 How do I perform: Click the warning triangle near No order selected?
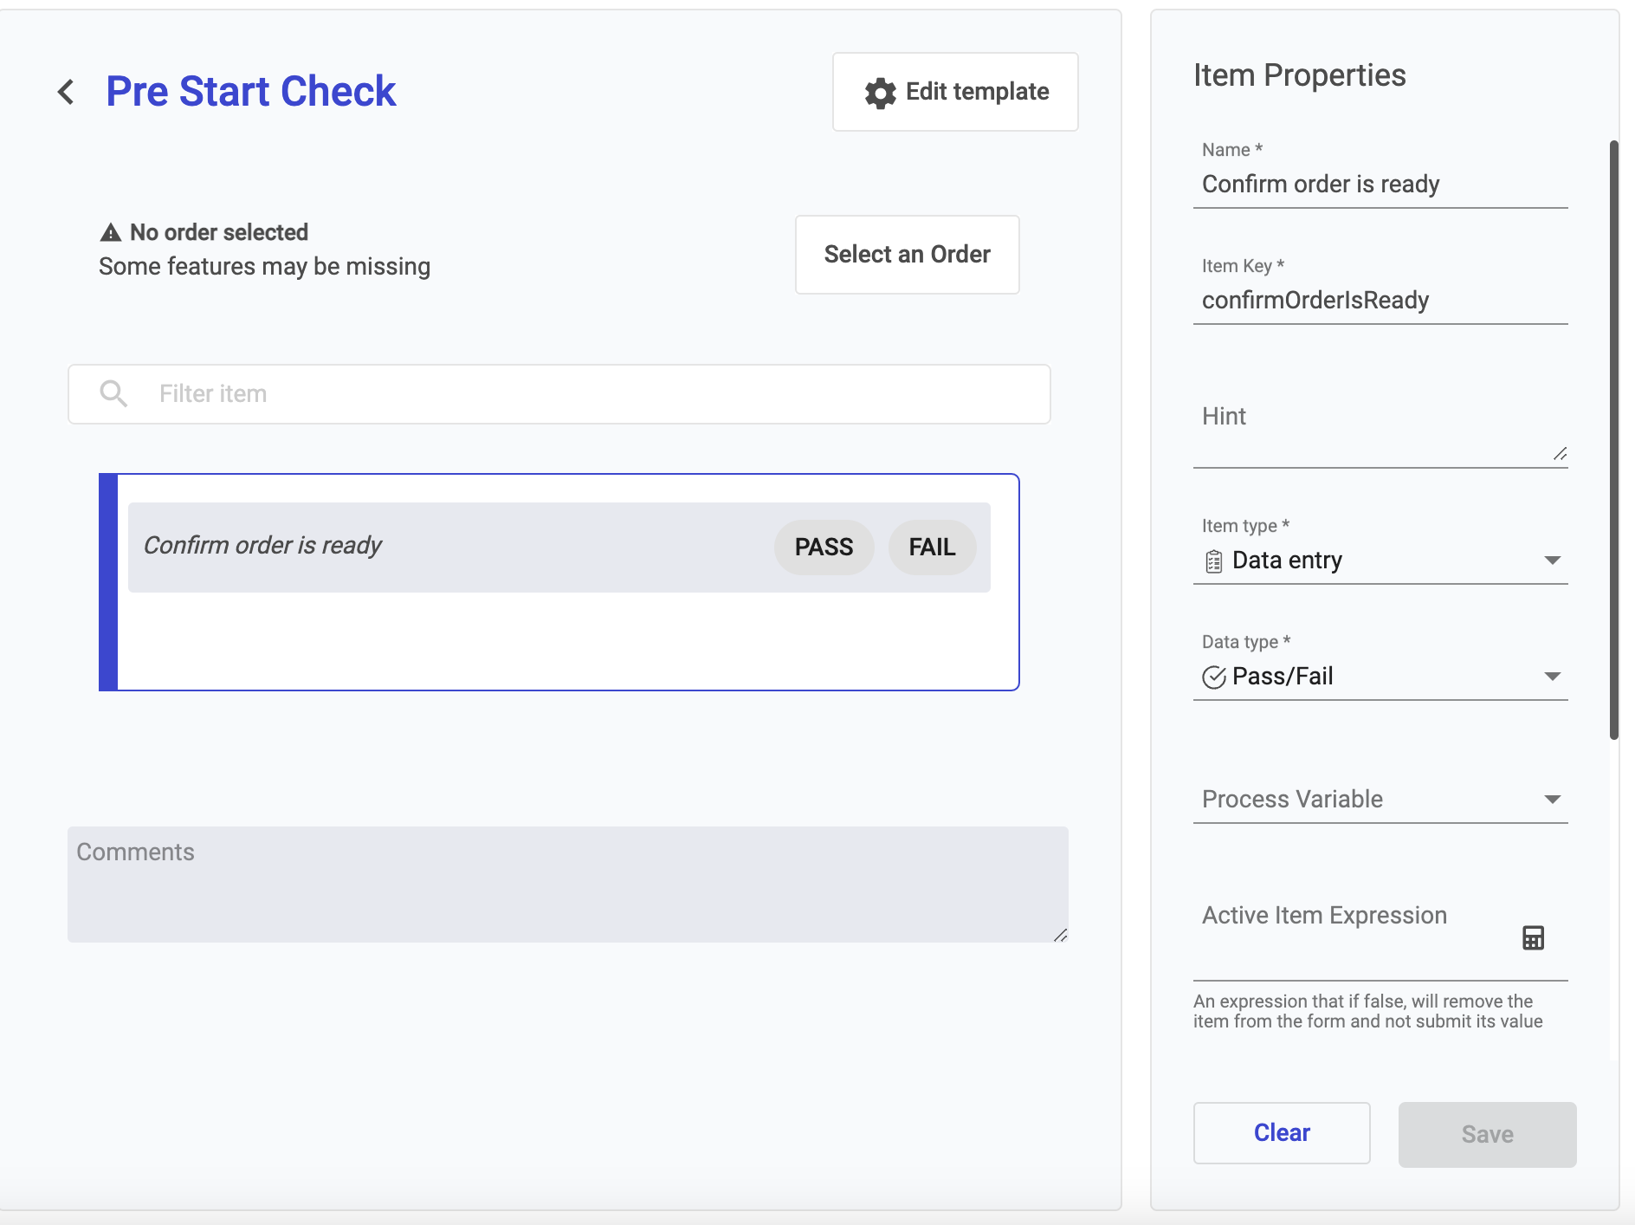(111, 232)
